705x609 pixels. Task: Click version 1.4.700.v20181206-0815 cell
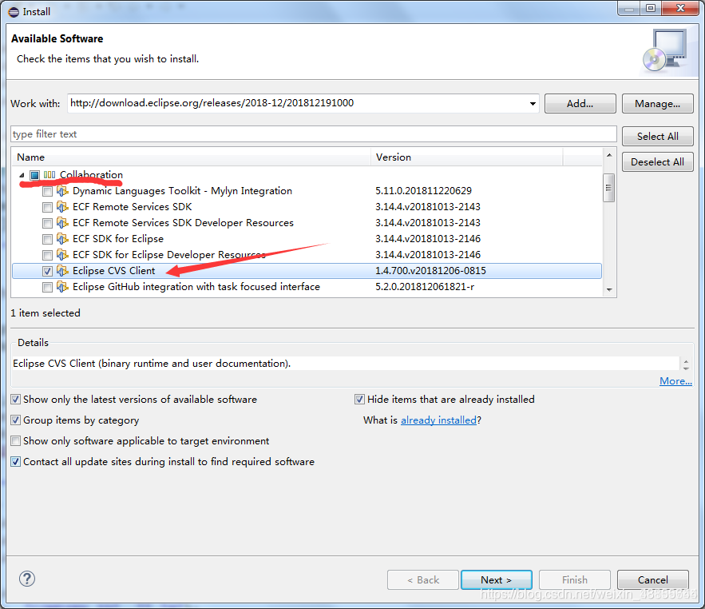pos(430,271)
